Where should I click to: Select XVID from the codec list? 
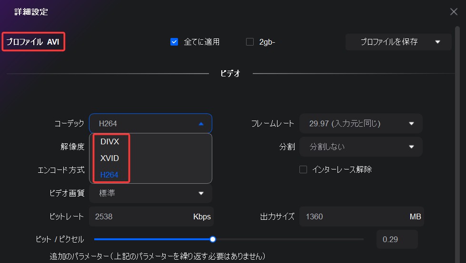110,158
